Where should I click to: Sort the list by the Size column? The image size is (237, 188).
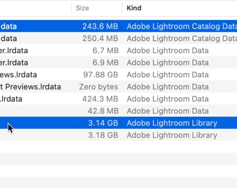82,8
